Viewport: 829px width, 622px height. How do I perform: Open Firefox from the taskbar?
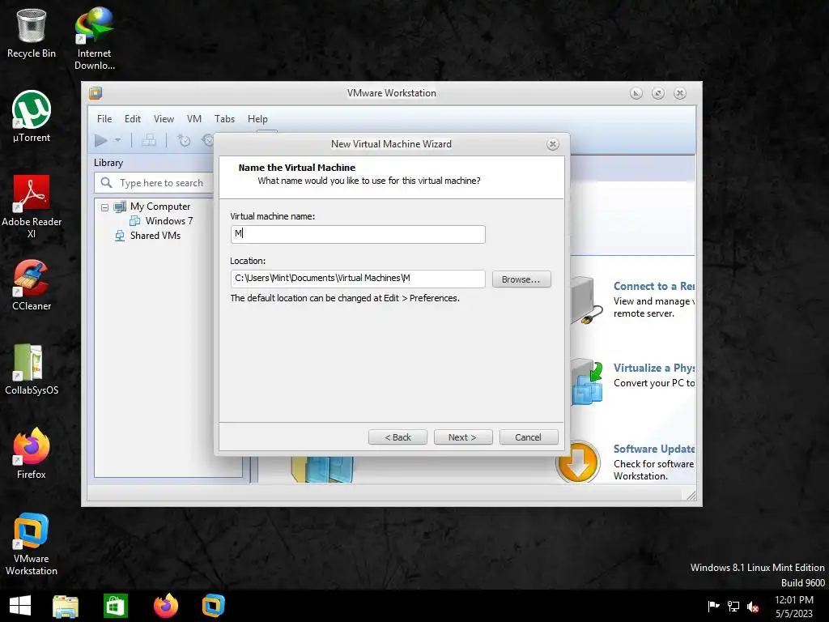pos(165,606)
